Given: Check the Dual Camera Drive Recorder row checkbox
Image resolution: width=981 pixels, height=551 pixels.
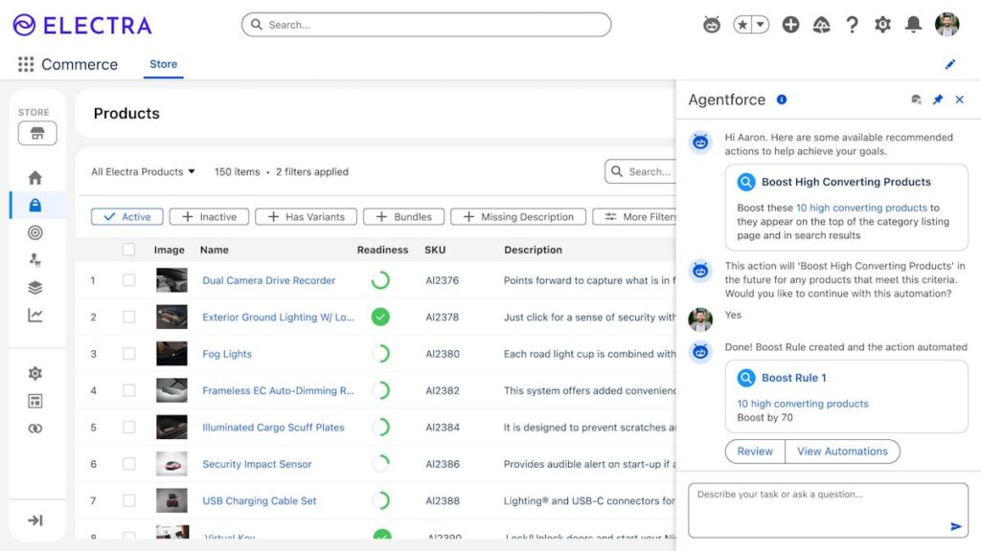Looking at the screenshot, I should click(x=129, y=280).
